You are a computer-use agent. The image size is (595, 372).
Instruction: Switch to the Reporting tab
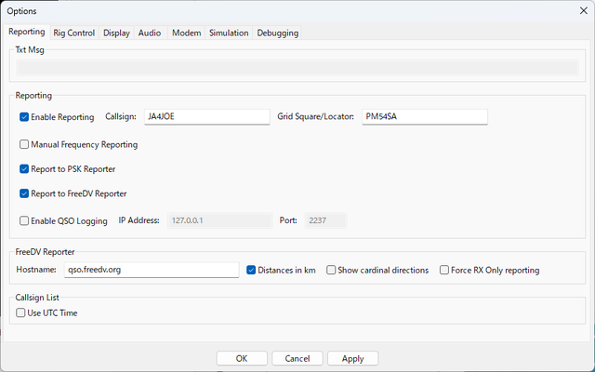(27, 32)
